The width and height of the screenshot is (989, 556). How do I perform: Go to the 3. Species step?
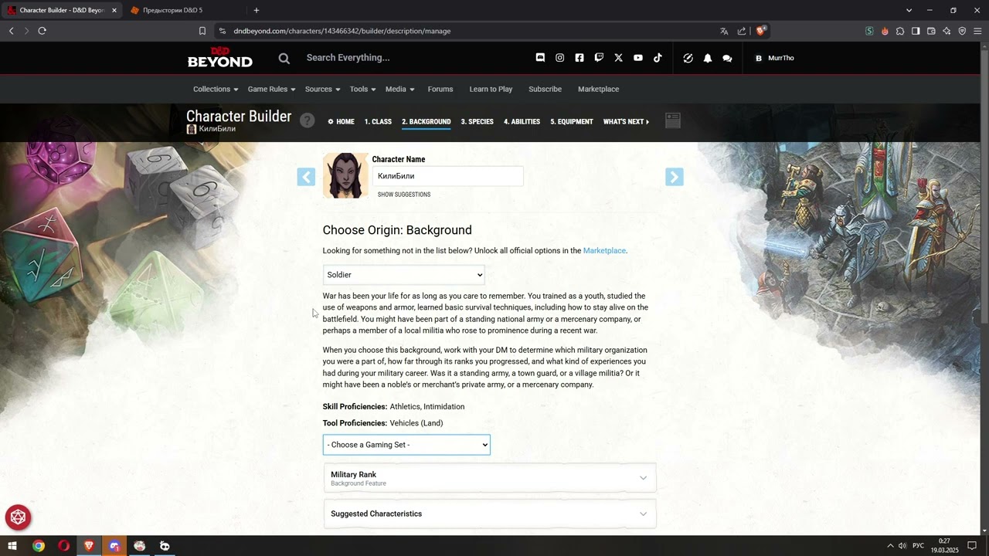[x=477, y=121]
